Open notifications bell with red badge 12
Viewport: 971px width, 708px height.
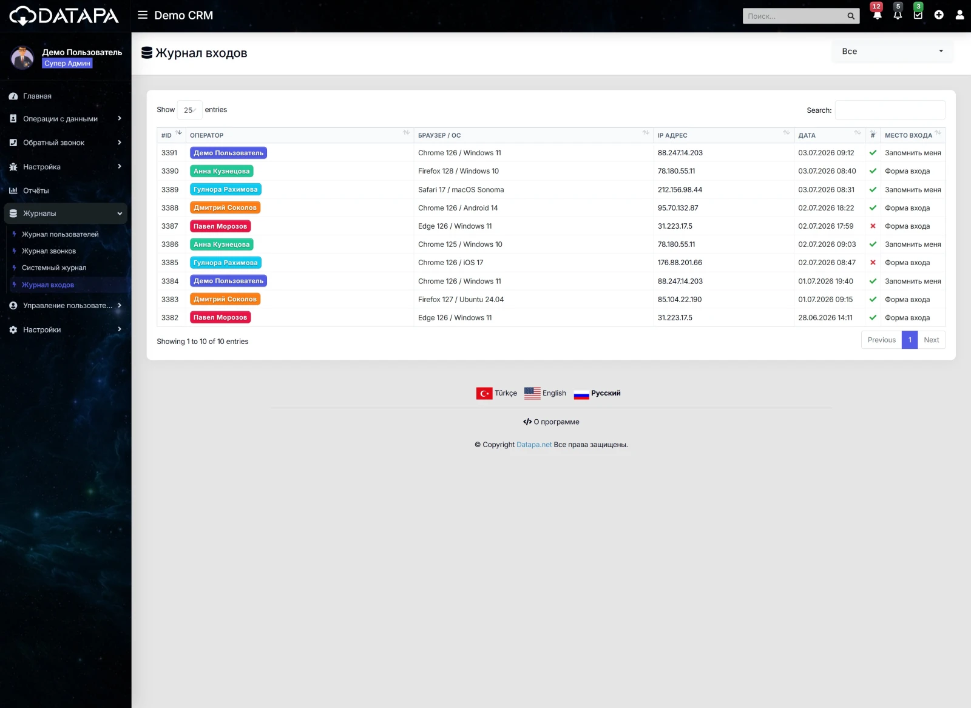pos(877,15)
